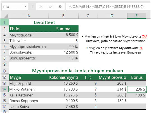Select row 1 header
The height and width of the screenshot is (113, 151).
(x=4, y=22)
